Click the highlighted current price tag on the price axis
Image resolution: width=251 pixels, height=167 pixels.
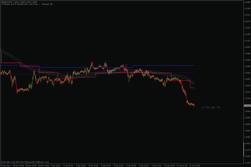click(247, 106)
